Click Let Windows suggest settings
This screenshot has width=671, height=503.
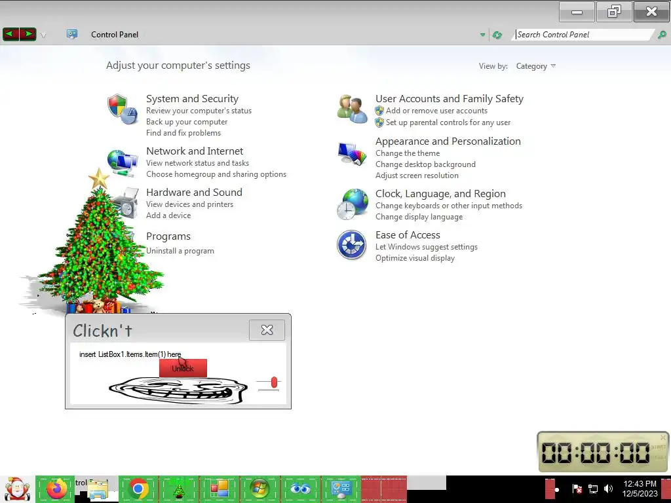coord(426,247)
